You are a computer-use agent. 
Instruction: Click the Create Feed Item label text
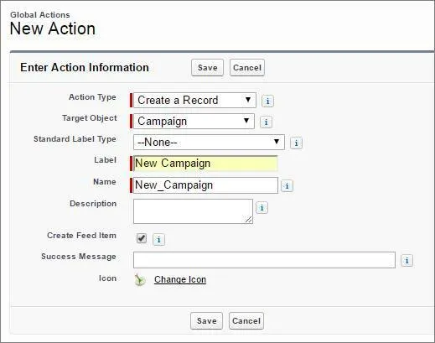pyautogui.click(x=81, y=236)
